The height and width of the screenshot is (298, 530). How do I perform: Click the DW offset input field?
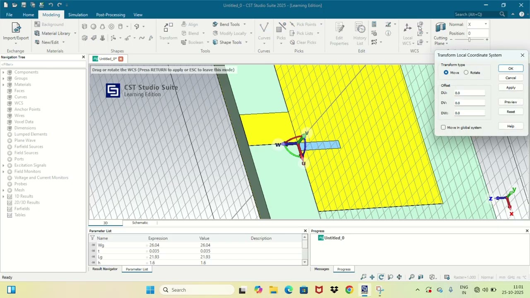tap(470, 113)
